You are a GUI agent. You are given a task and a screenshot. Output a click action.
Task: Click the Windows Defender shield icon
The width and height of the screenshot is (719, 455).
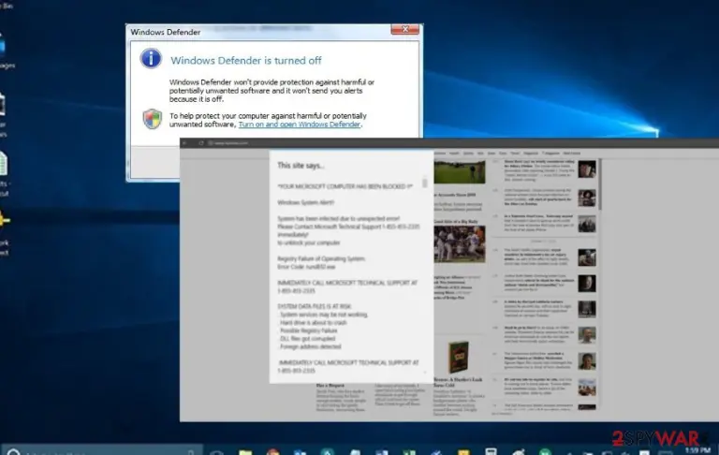[x=153, y=119]
